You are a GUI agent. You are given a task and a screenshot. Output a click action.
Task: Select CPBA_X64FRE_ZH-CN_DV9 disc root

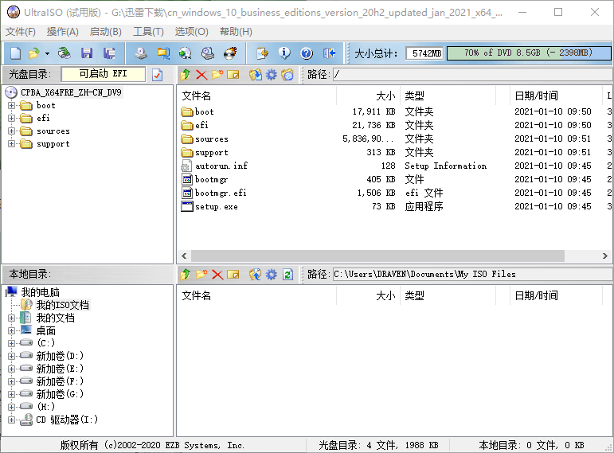[71, 92]
